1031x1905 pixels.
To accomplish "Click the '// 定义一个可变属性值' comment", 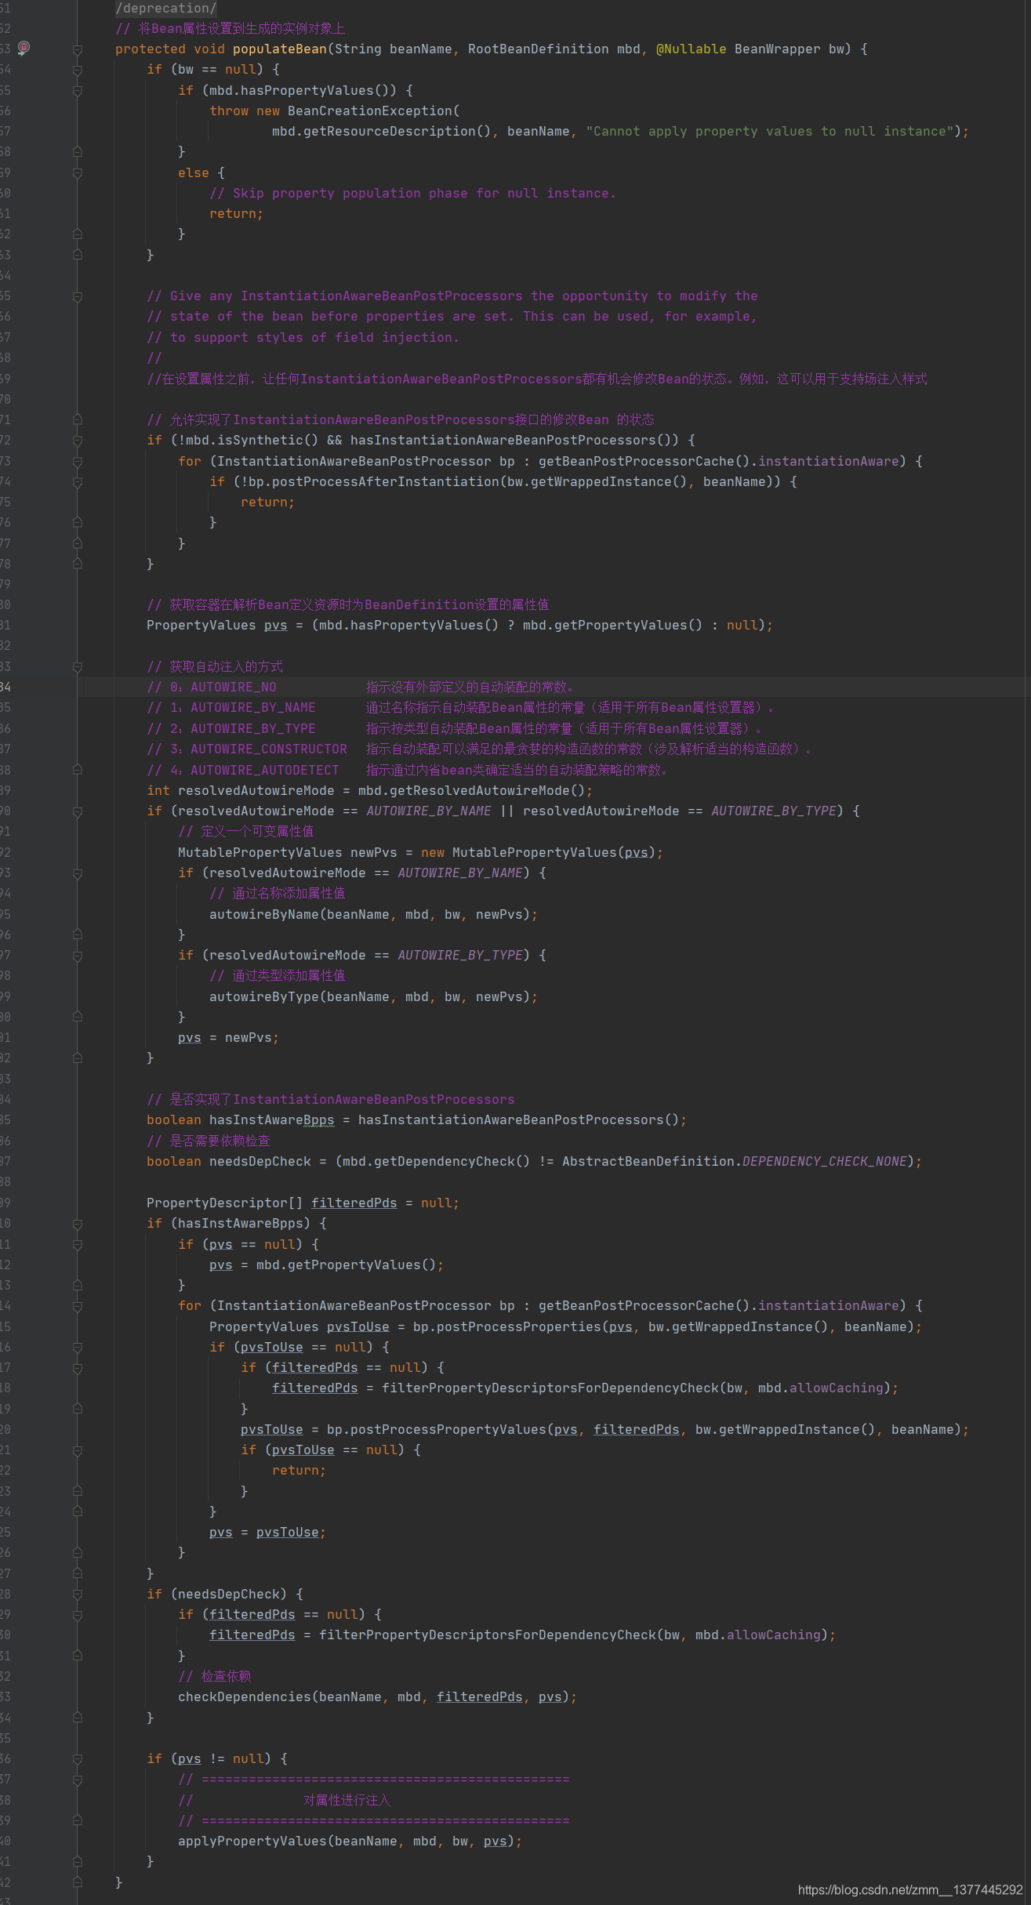I will point(245,831).
